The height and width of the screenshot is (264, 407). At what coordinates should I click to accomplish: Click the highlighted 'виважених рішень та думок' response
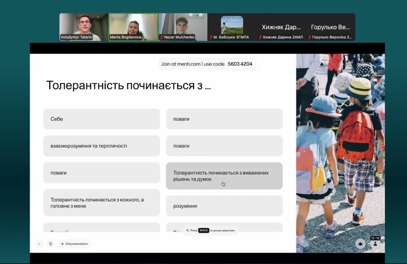pyautogui.click(x=224, y=176)
